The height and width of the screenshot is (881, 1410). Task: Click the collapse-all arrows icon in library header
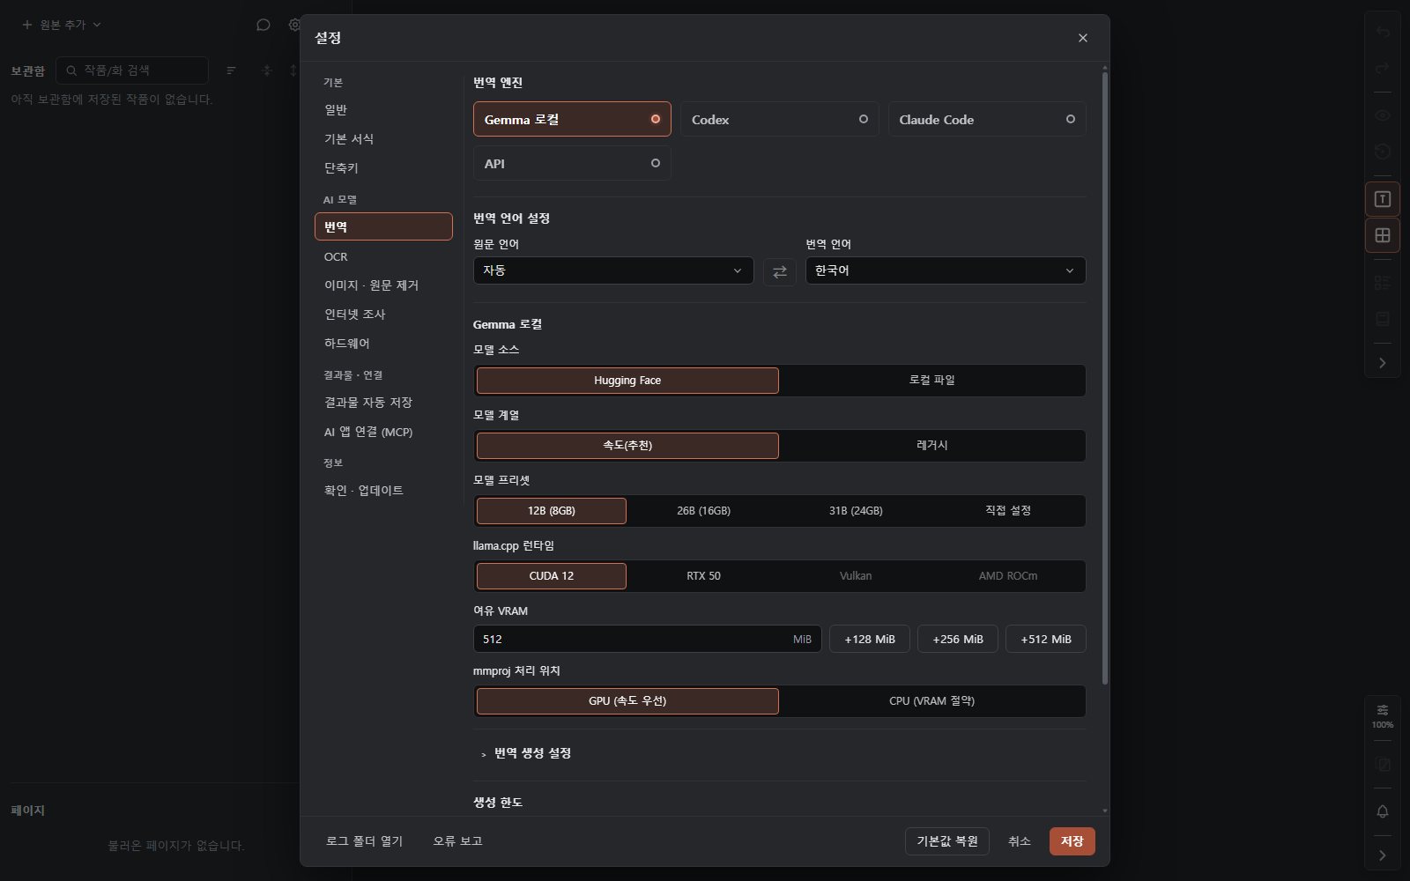click(267, 70)
